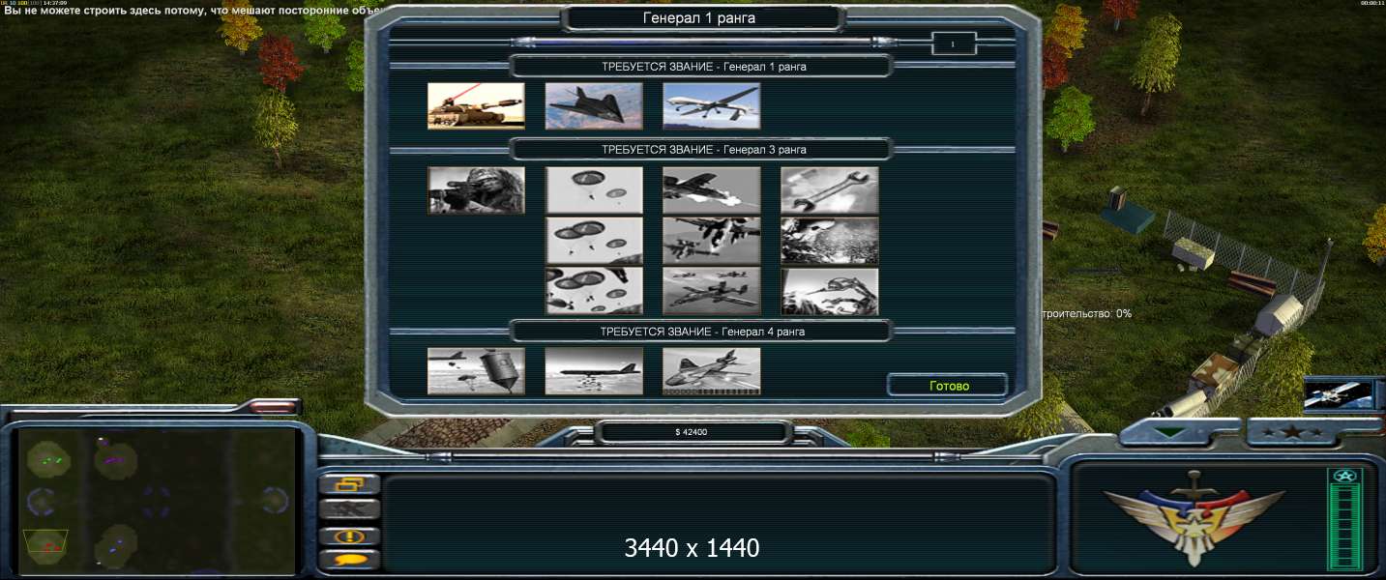Open the speech bubble chat button
Screen dimensions: 1386x580
349,559
